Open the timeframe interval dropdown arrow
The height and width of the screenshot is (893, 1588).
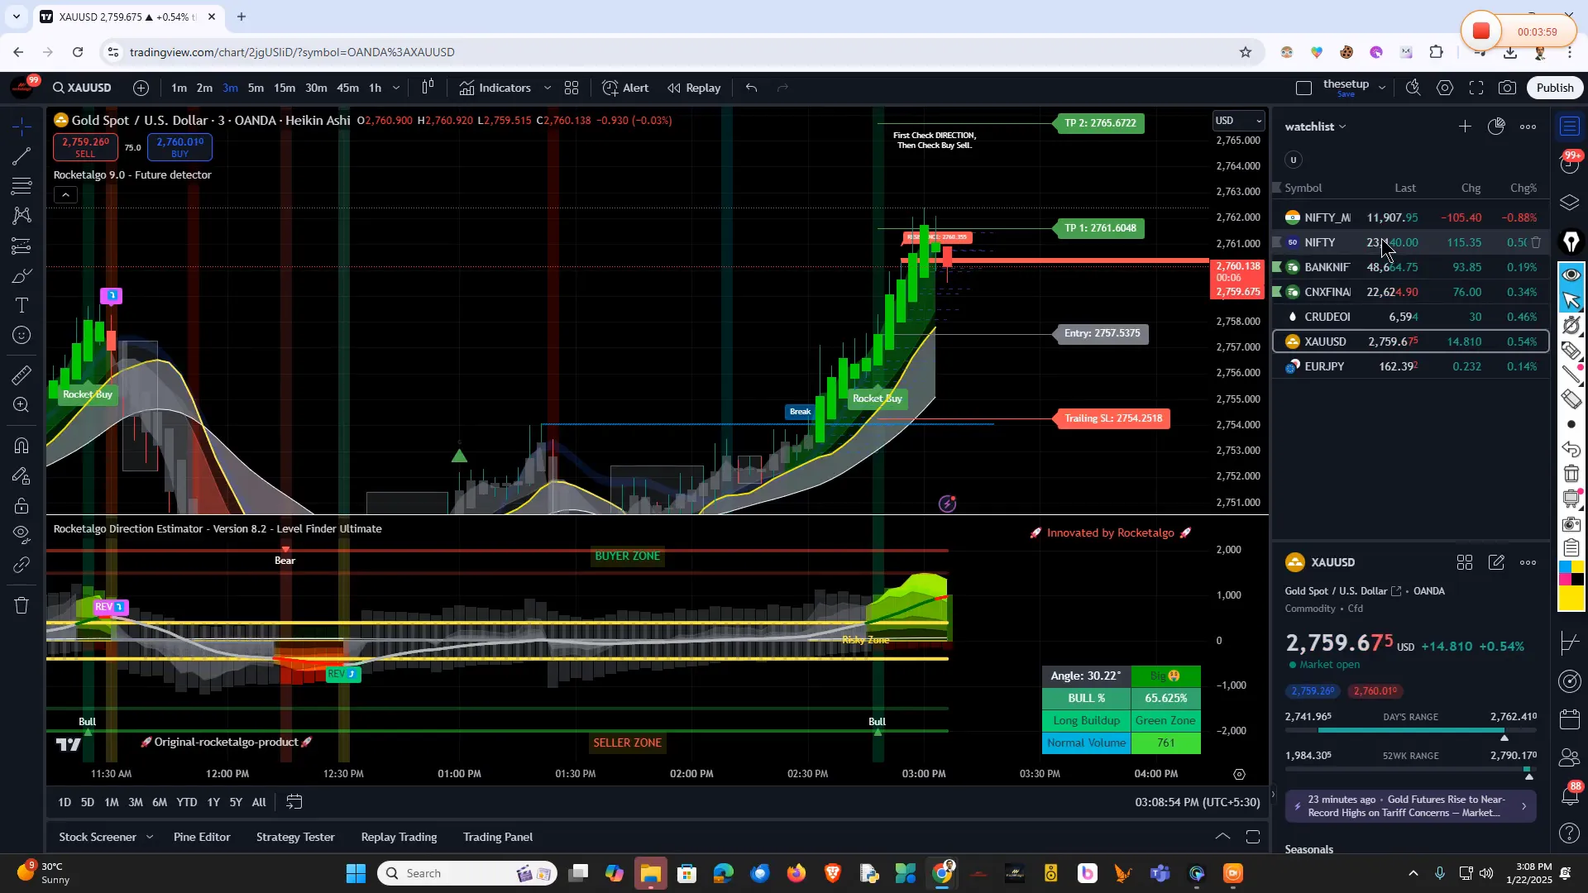coord(396,88)
